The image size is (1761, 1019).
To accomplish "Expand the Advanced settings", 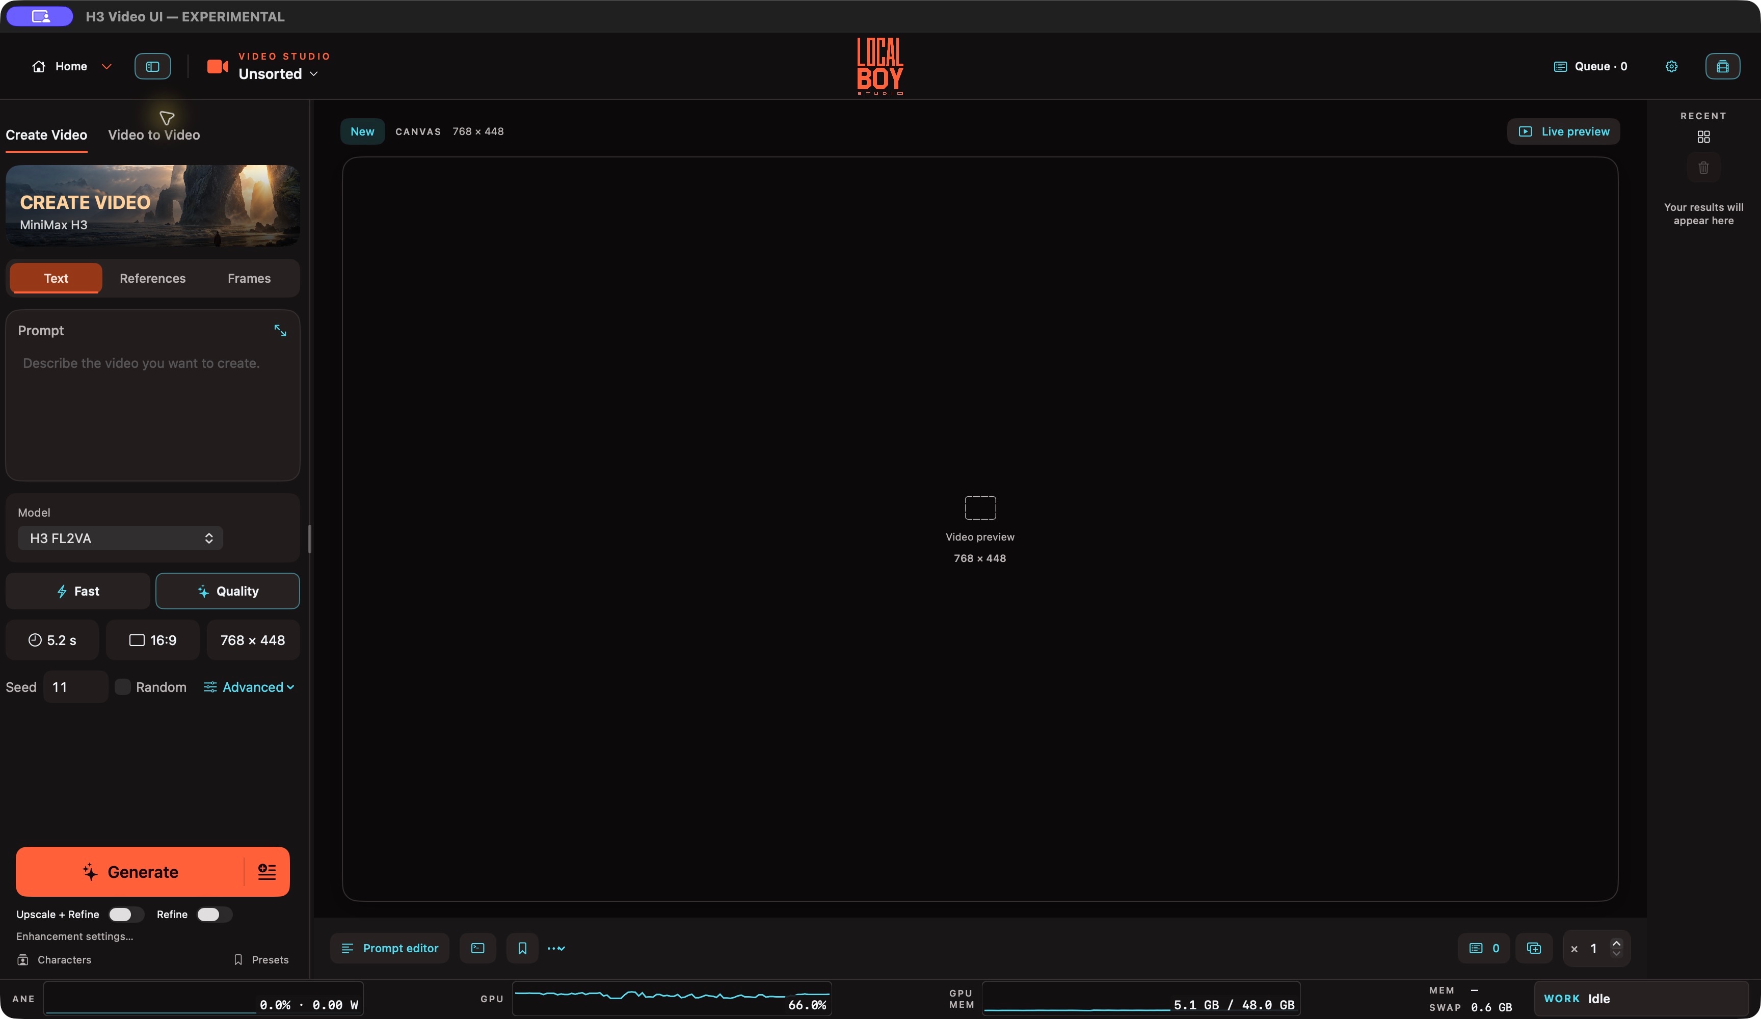I will [249, 687].
